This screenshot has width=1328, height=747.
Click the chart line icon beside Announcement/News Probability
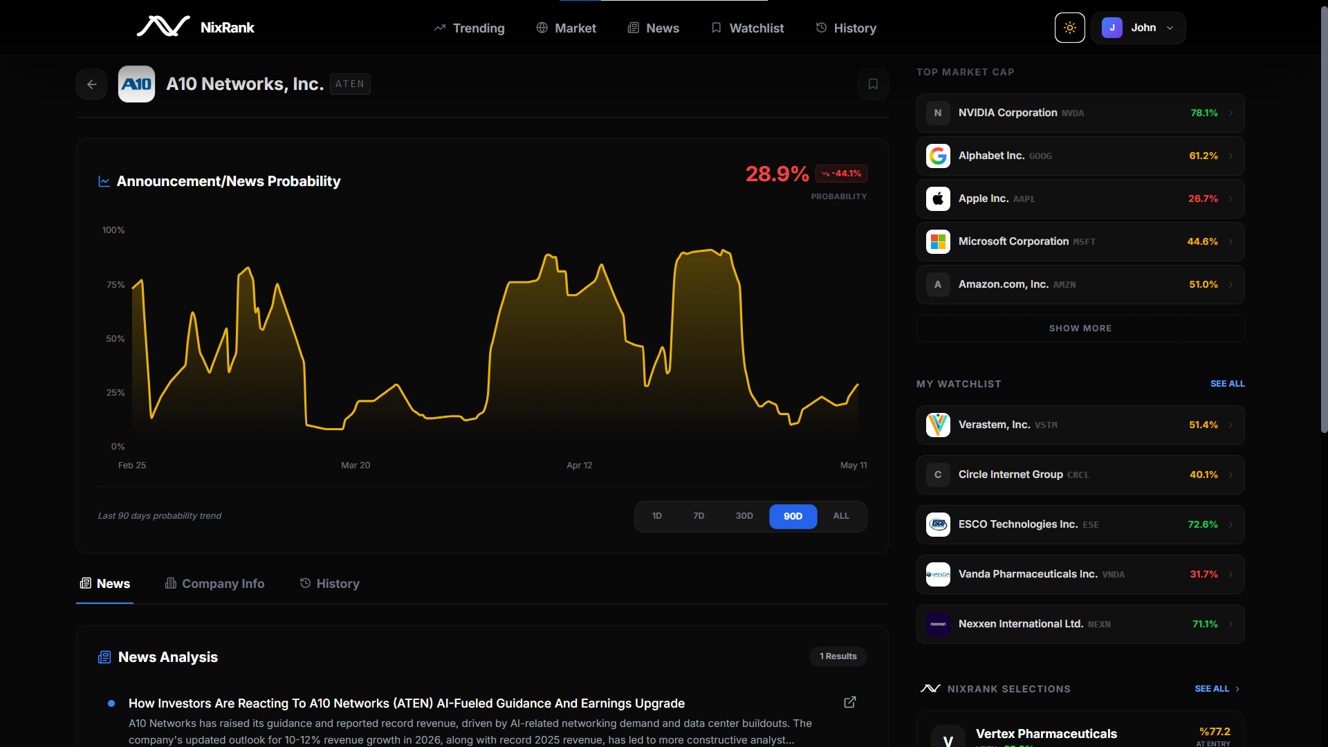tap(104, 181)
